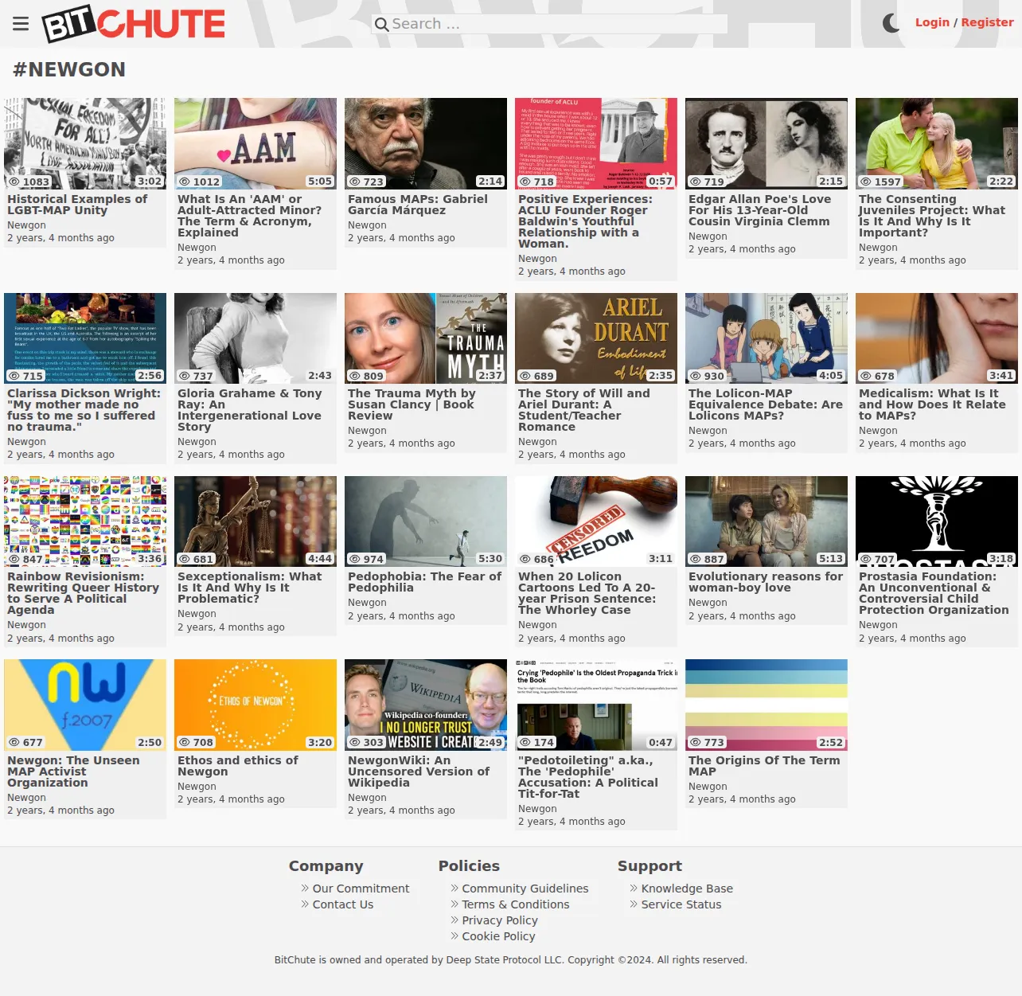Click the eye view-count icon showing 809

coord(355,376)
